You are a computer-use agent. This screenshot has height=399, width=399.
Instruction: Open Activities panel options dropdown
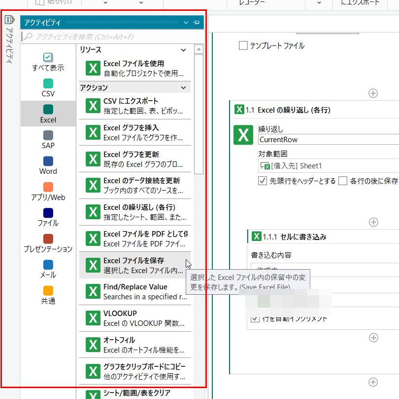[x=186, y=22]
